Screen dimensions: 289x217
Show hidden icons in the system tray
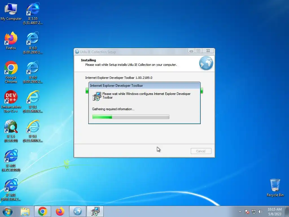240,212
